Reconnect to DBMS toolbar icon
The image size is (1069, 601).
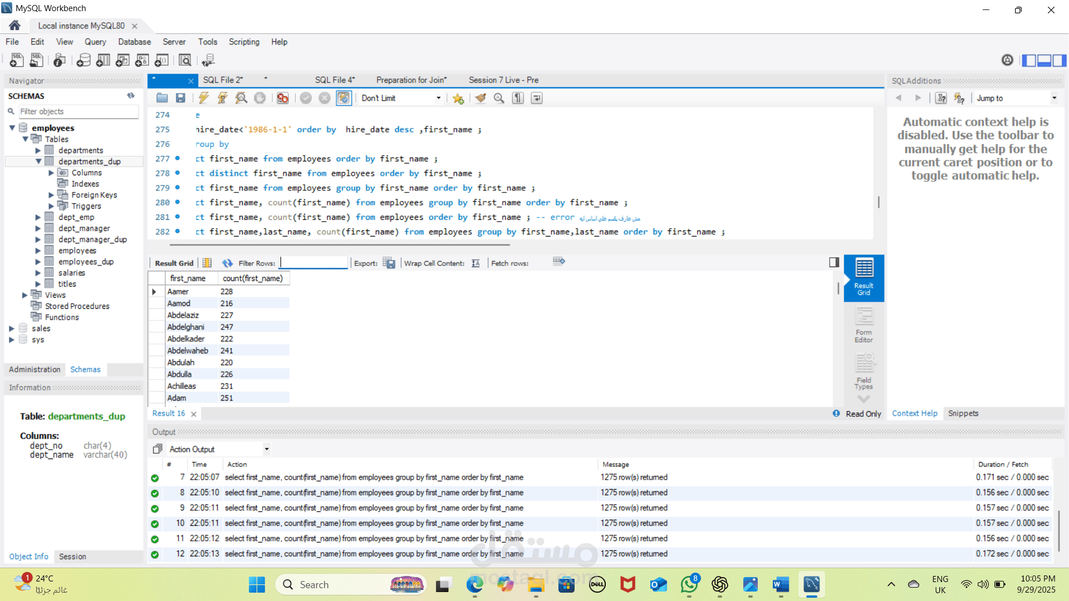click(208, 60)
